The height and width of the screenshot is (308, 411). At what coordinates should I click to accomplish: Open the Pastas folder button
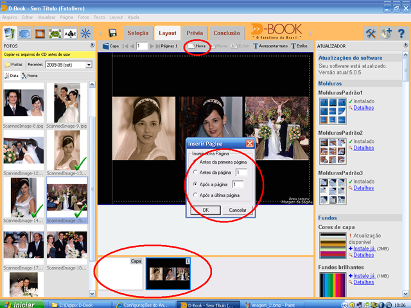(13, 64)
